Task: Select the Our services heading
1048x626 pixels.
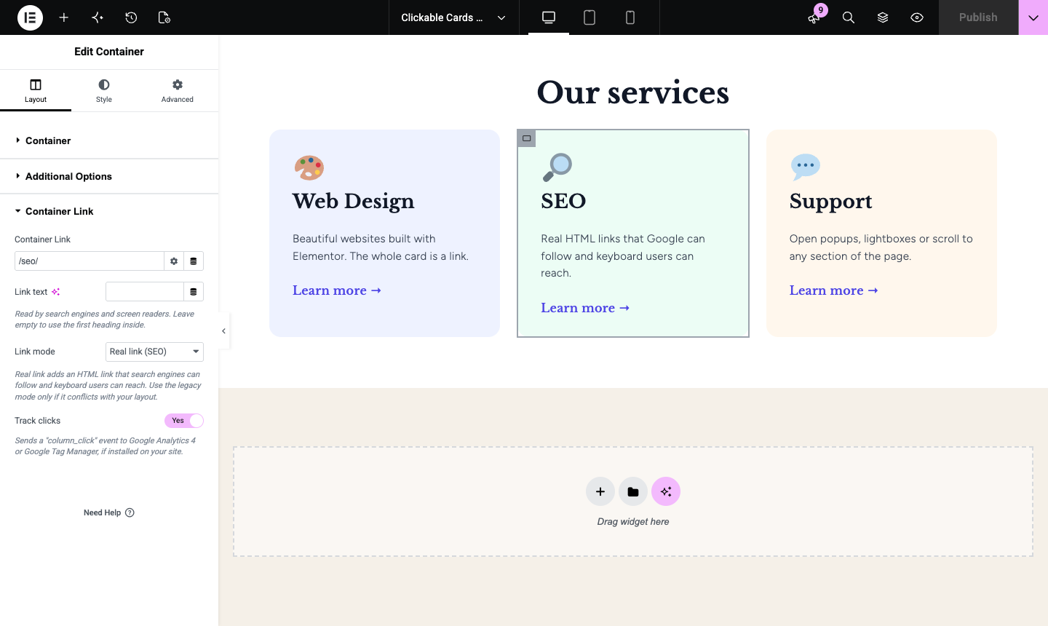Action: (x=633, y=92)
